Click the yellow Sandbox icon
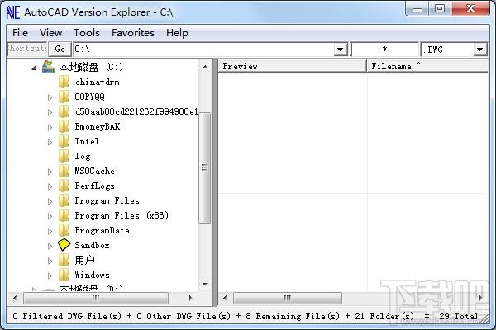This screenshot has height=330, width=496. [64, 245]
